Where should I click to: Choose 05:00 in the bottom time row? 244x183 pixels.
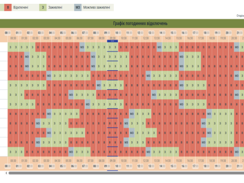63,166
